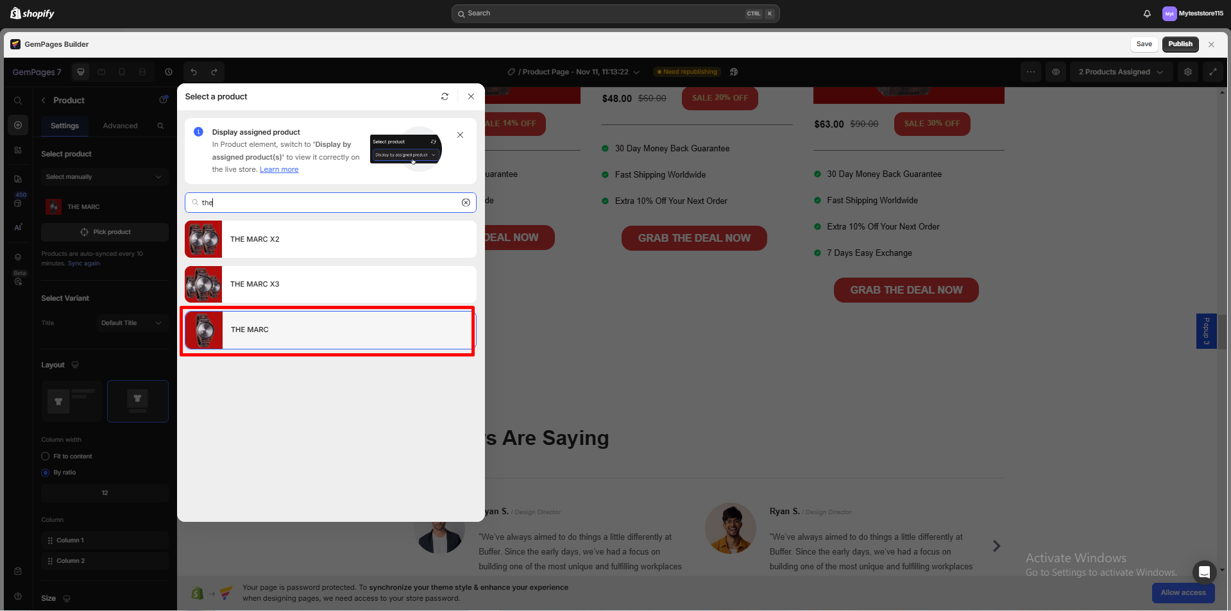Viewport: 1231px width, 611px height.
Task: Open the AI assistant sidebar icon
Action: (x=18, y=227)
